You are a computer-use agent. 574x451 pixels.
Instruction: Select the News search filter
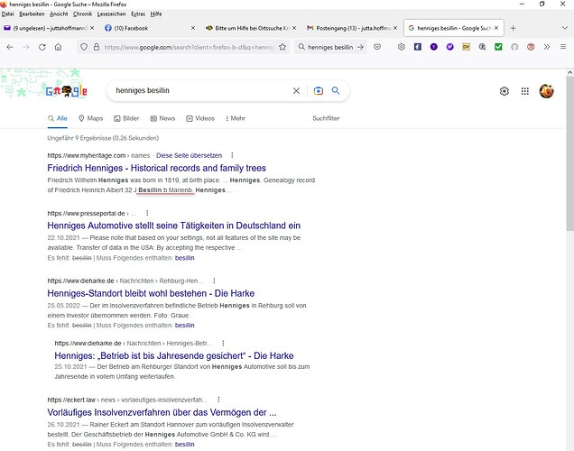[162, 118]
